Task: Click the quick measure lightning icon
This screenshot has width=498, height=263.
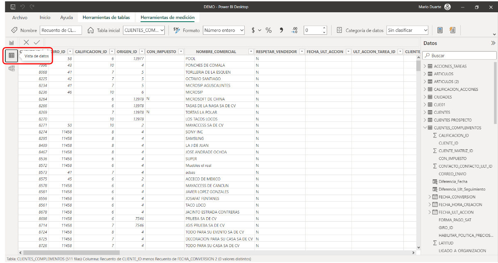Action: (x=453, y=30)
